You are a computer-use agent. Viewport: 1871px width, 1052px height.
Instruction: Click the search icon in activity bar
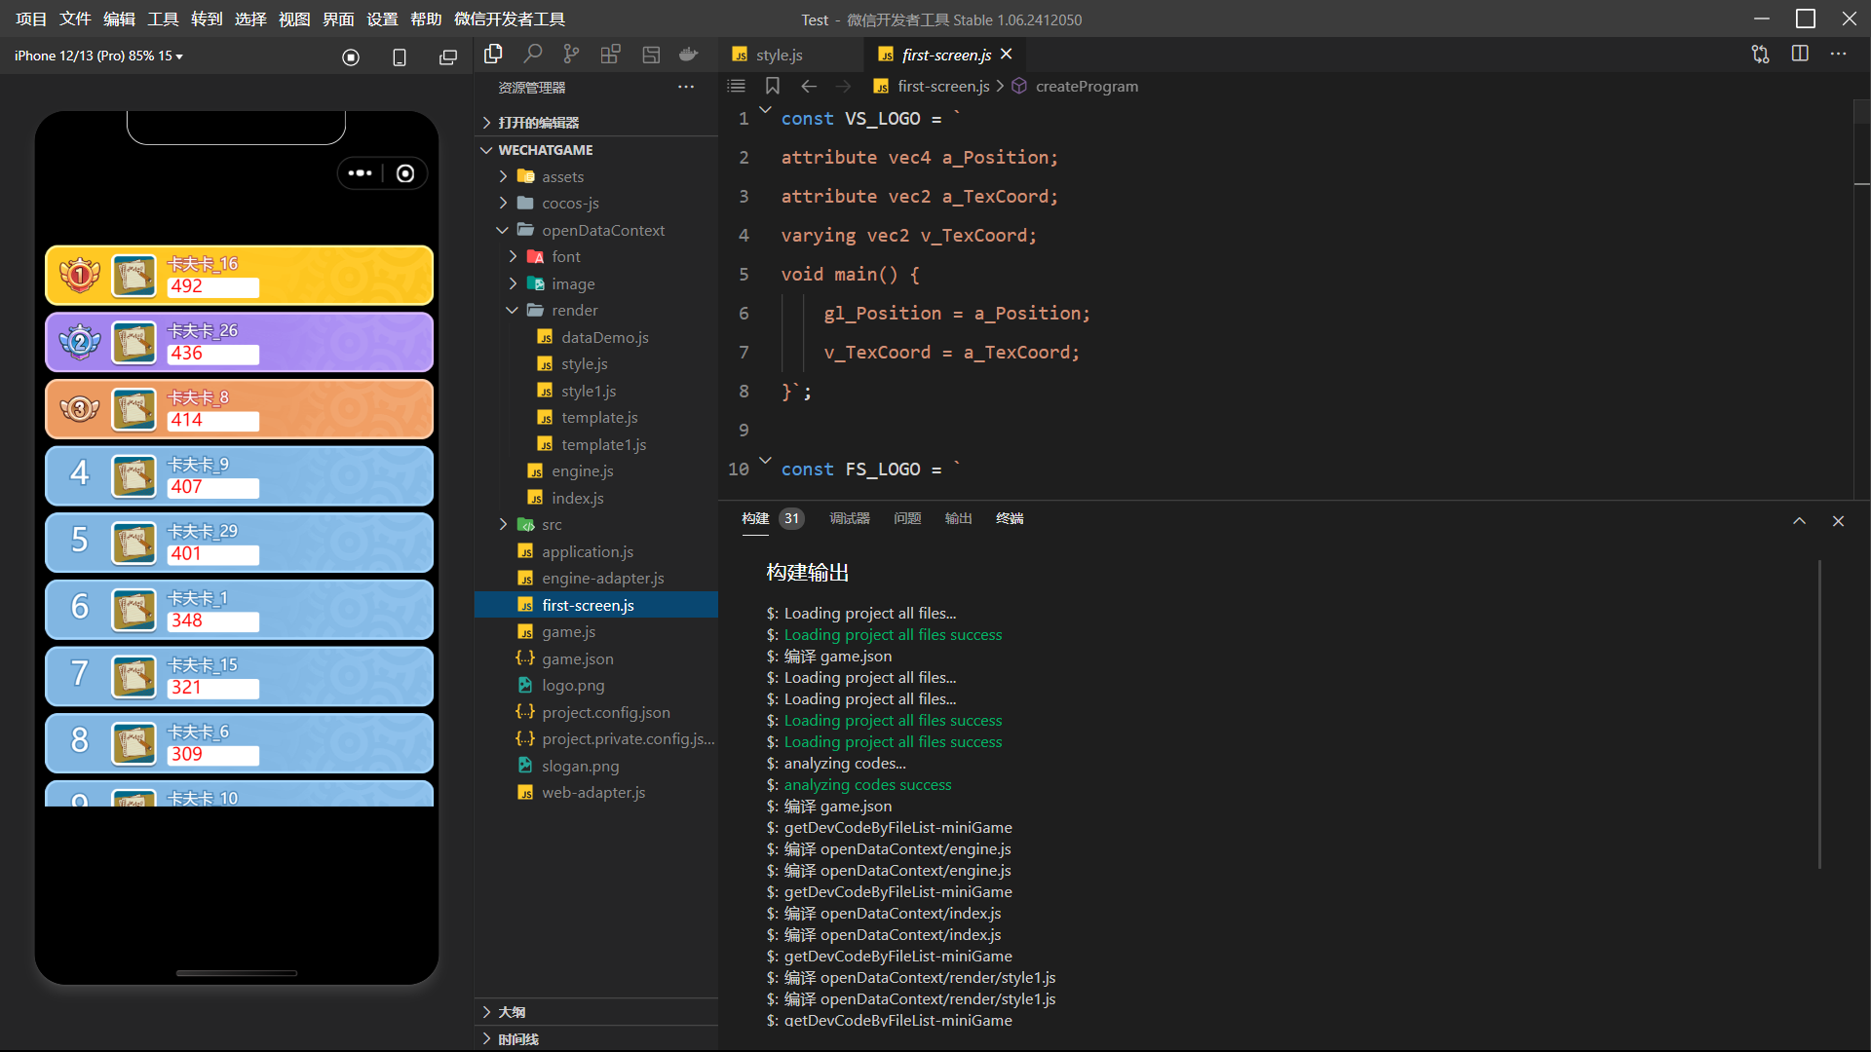pos(533,55)
